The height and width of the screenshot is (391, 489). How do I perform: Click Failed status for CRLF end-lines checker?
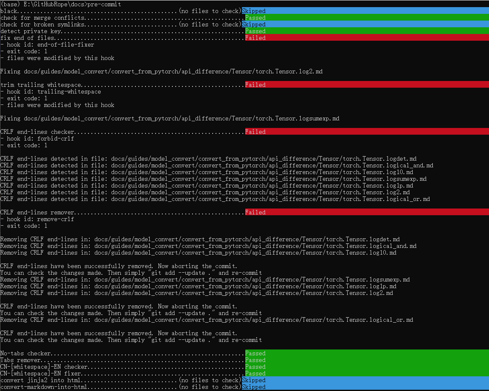pyautogui.click(x=255, y=132)
